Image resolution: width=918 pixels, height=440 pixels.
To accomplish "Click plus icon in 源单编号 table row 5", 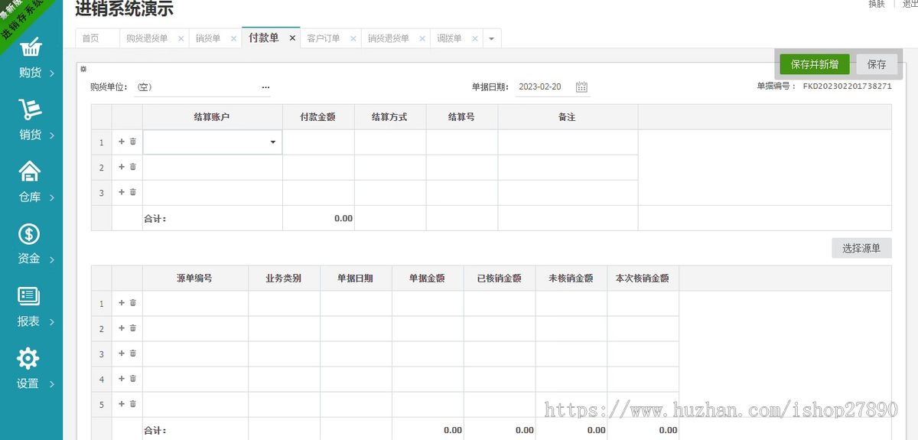I will tap(121, 404).
